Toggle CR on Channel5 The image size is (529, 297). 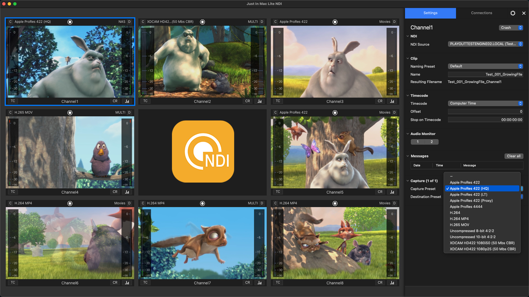(380, 192)
